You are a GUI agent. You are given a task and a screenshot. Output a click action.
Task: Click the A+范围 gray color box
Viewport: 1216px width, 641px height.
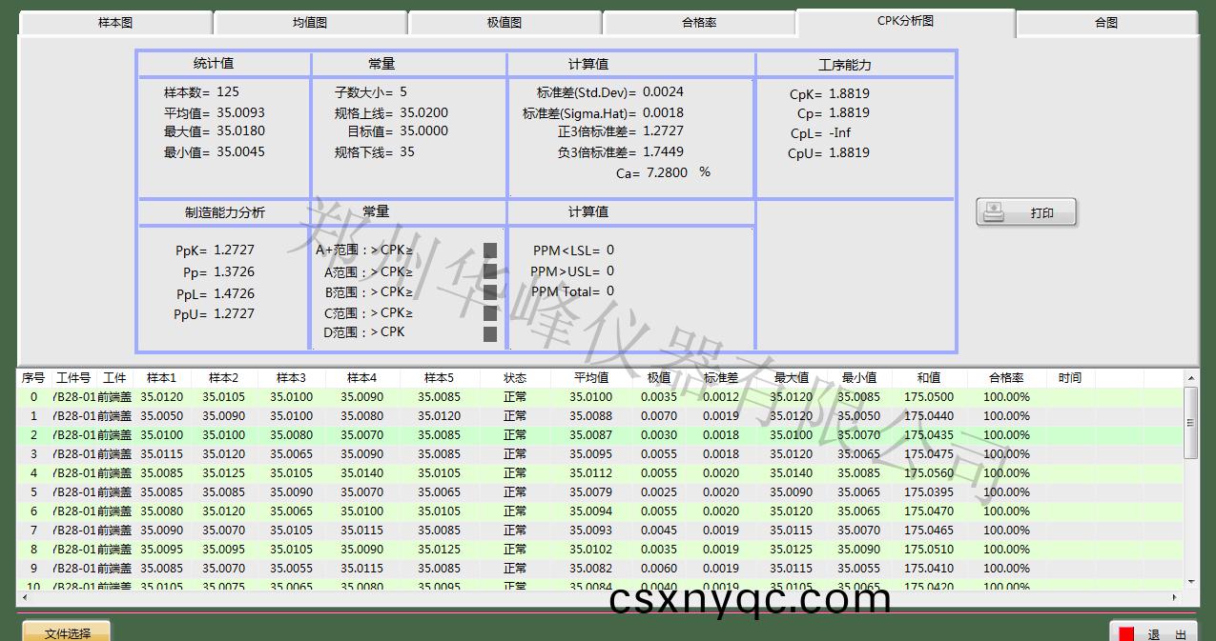[x=490, y=250]
